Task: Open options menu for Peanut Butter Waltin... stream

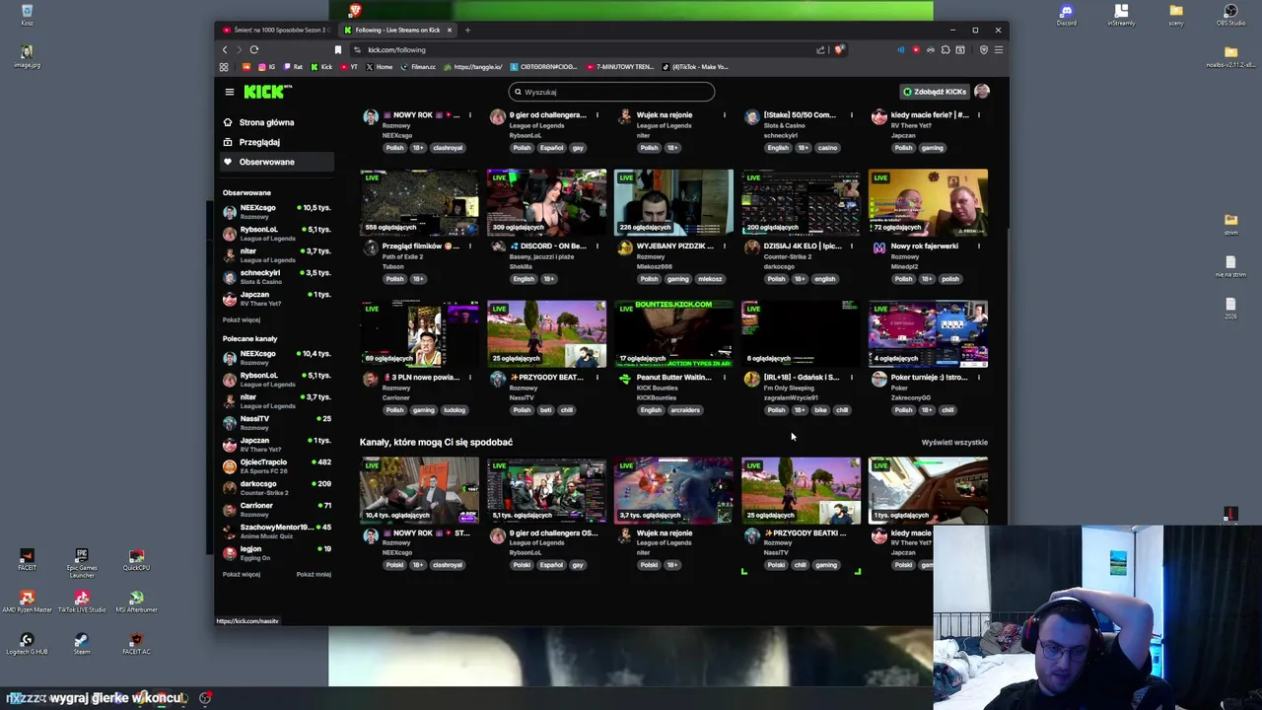Action: click(x=724, y=378)
